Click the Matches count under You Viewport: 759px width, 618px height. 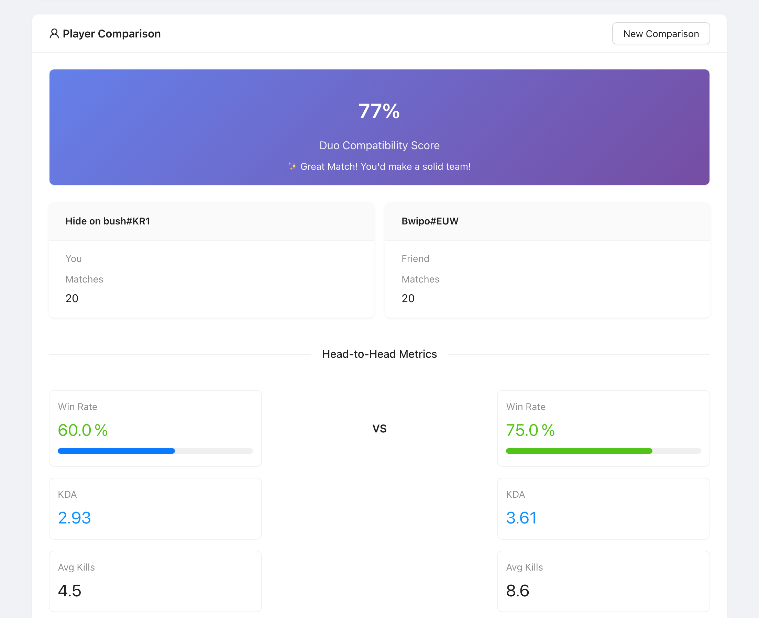click(72, 298)
